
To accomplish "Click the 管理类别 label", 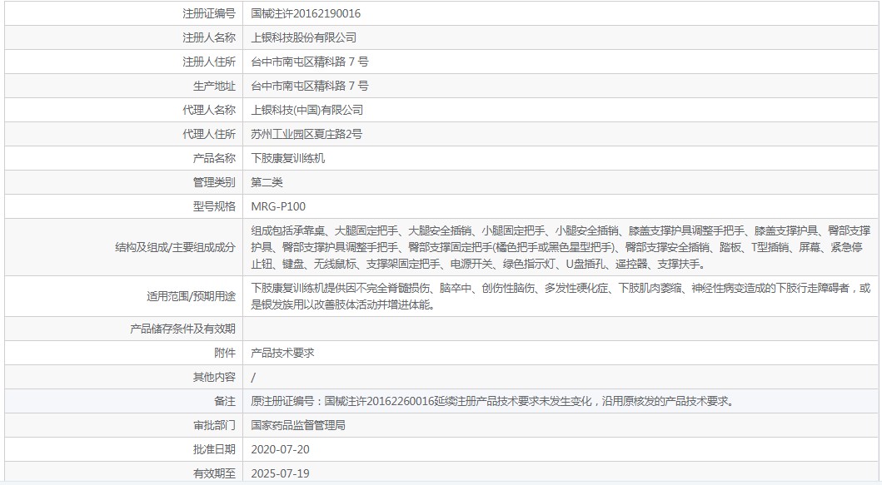I will 214,183.
